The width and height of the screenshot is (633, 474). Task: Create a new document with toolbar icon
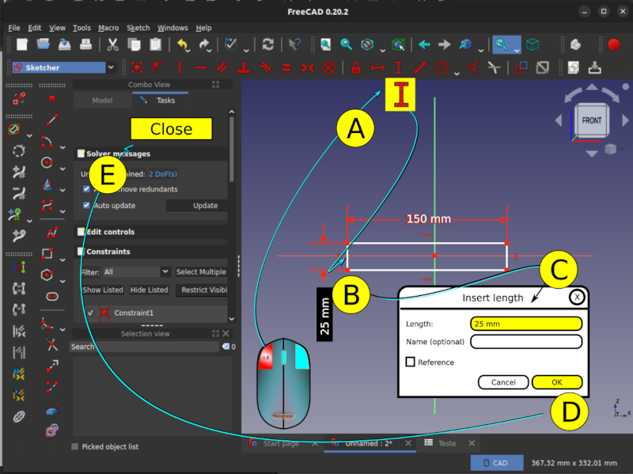click(x=22, y=44)
